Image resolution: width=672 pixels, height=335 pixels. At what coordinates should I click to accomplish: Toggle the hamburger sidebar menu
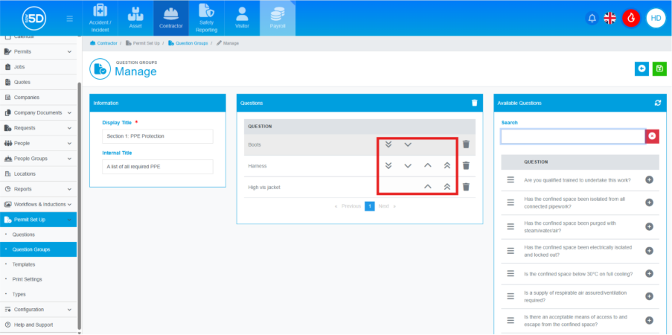point(69,19)
